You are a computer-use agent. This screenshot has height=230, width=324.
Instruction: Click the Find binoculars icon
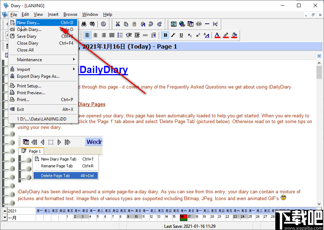click(x=84, y=24)
